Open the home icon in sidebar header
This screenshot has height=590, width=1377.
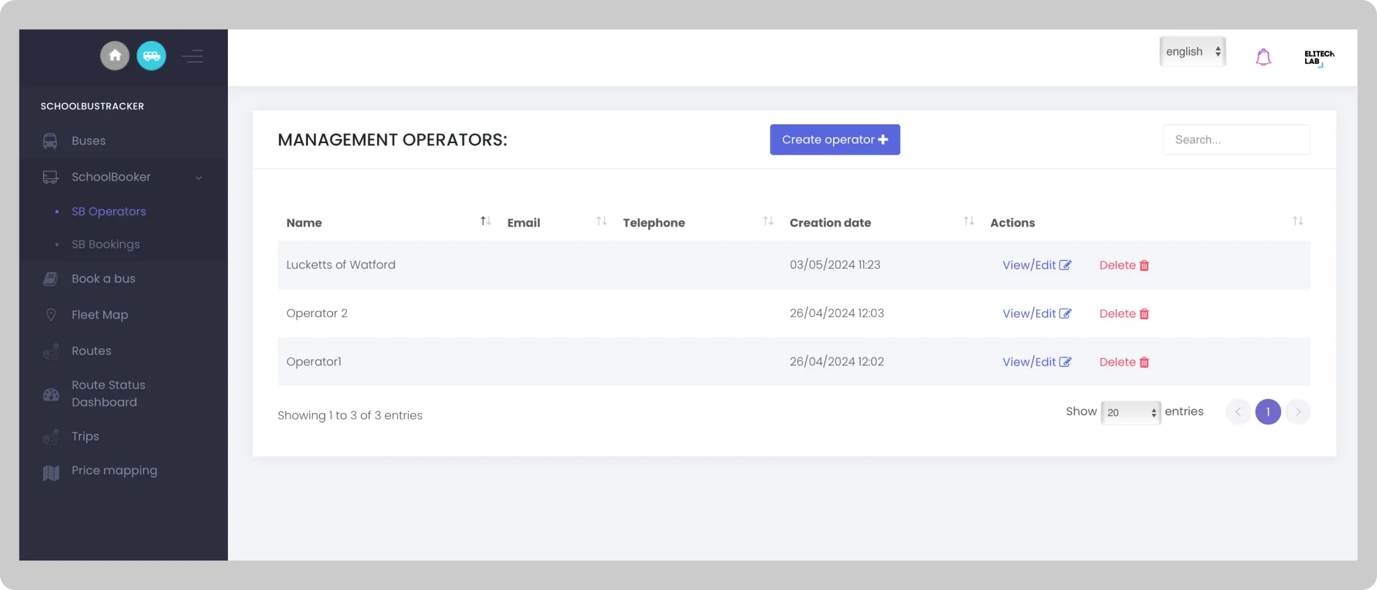(115, 56)
